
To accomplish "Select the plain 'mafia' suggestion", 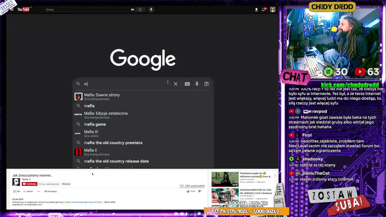I will coord(143,106).
